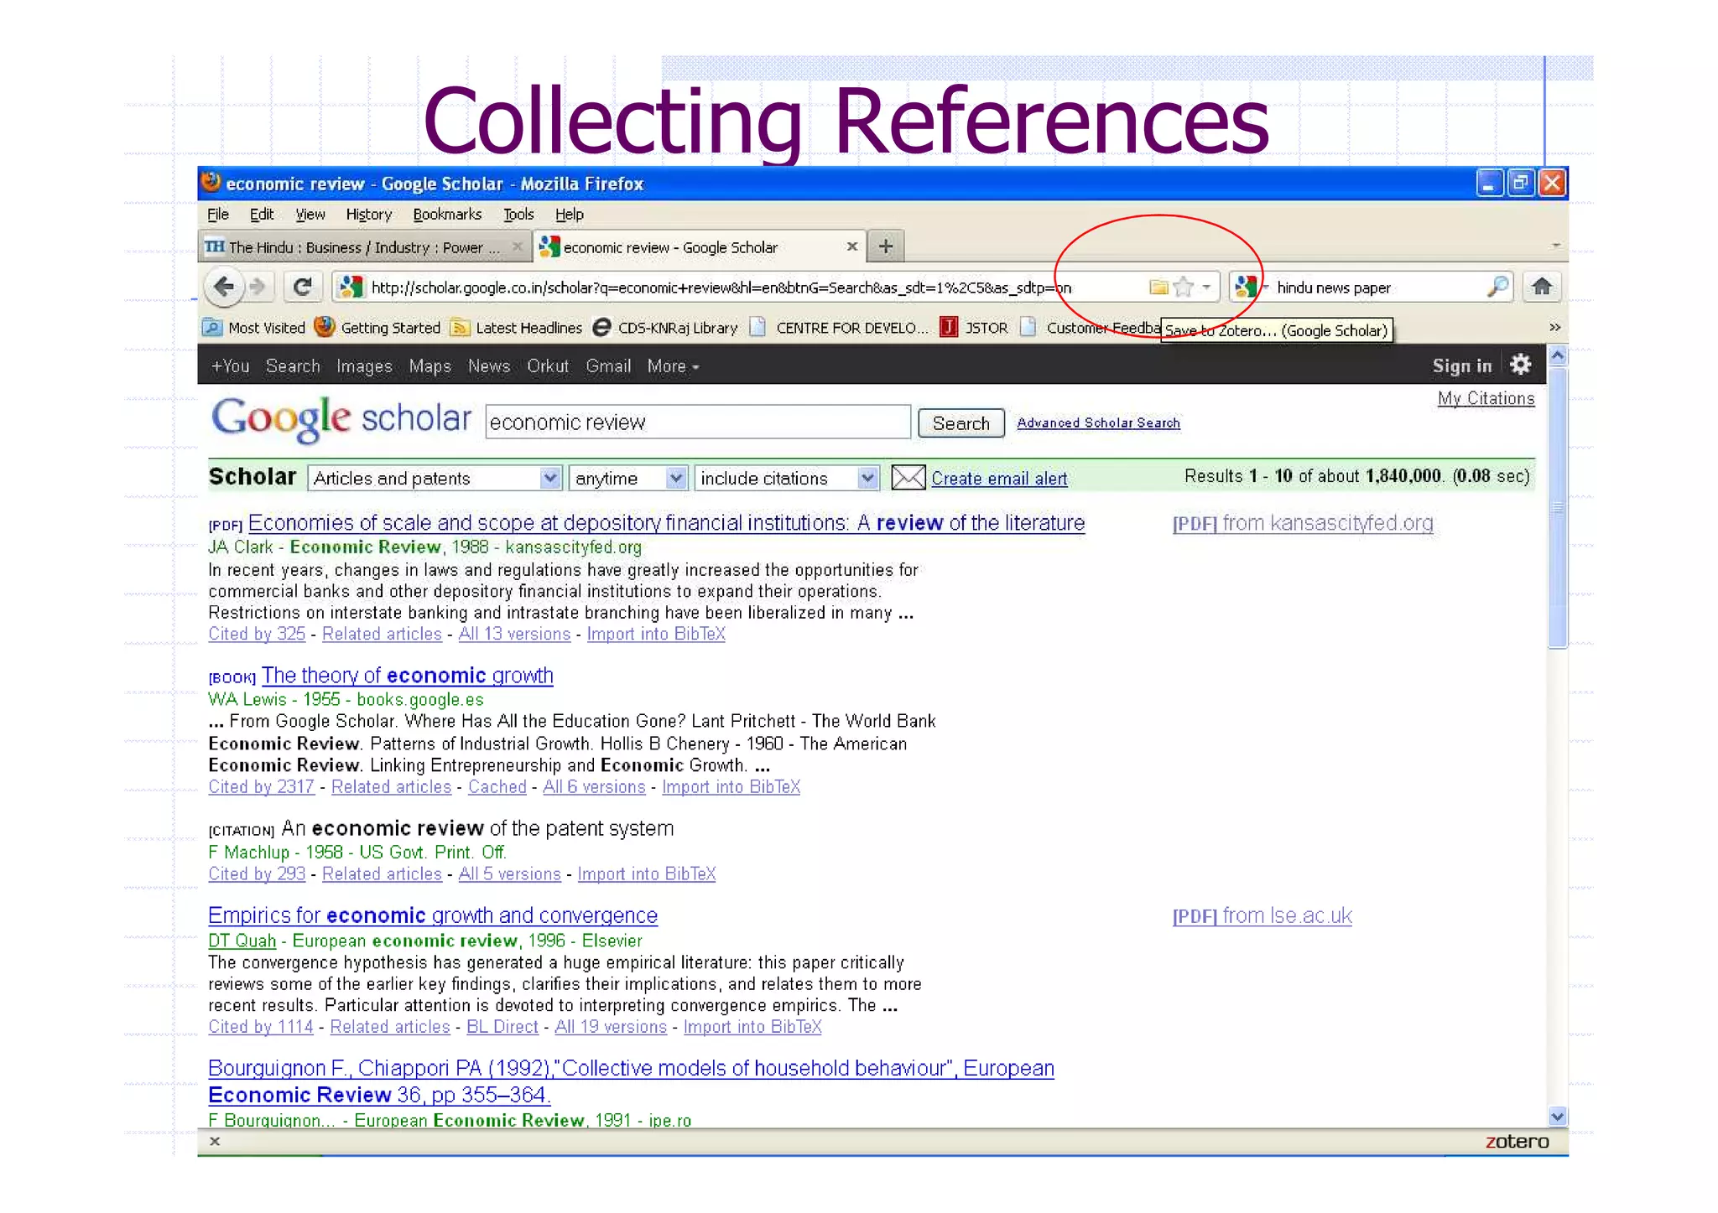Viewport: 1718px width, 1213px height.
Task: Click the BL Direct link
Action: 502,1026
